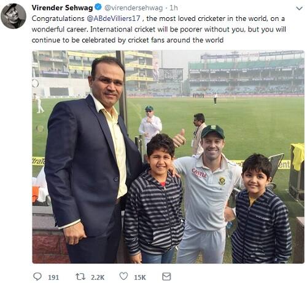This screenshot has height=283, width=307.
Task: Retweet using the retweet arrows icon
Action: pos(80,276)
